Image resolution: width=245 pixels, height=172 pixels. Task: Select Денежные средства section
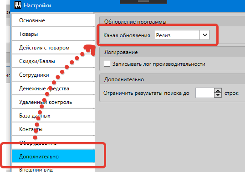pos(53,88)
